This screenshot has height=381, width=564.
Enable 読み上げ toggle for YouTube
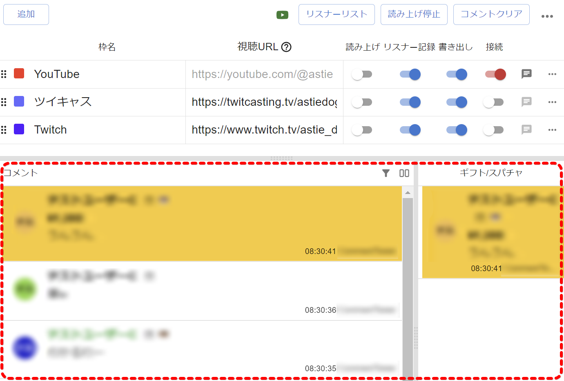pos(362,74)
